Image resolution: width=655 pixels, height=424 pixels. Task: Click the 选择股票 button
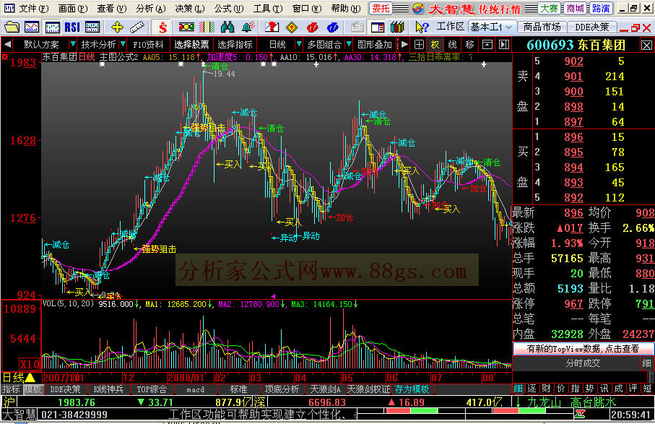(191, 44)
